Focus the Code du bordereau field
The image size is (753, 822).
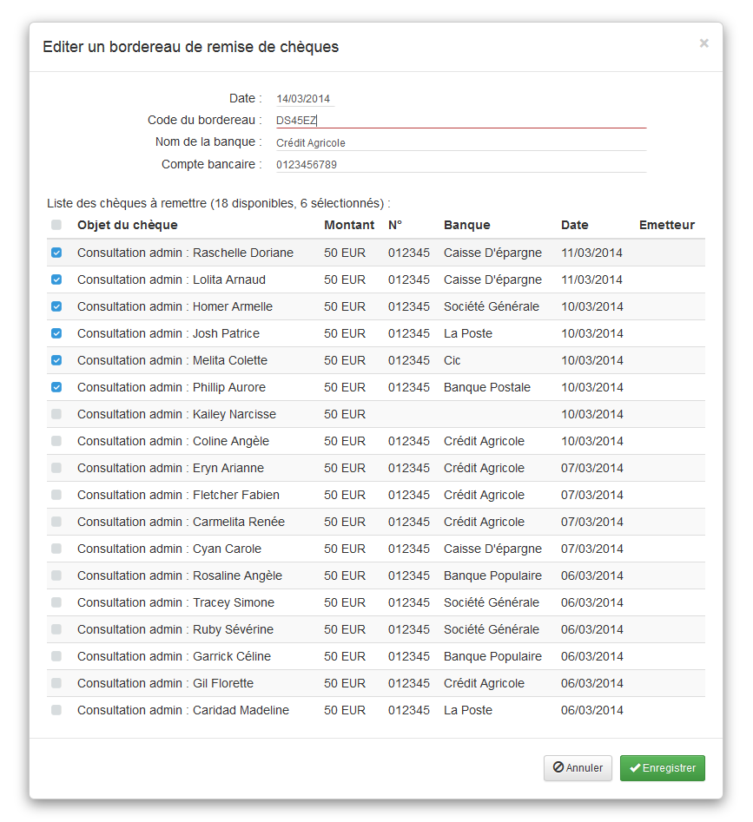coord(460,121)
